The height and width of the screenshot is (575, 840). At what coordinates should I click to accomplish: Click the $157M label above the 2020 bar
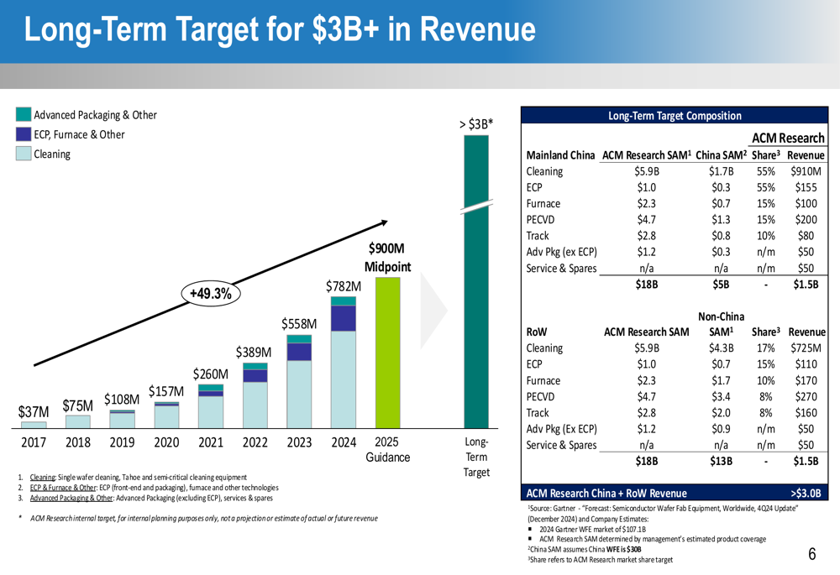coord(166,391)
